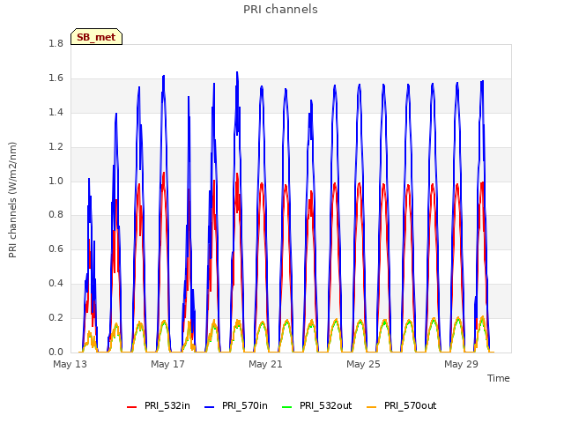
Task: Click the SB_met label badge
Action: (96, 37)
